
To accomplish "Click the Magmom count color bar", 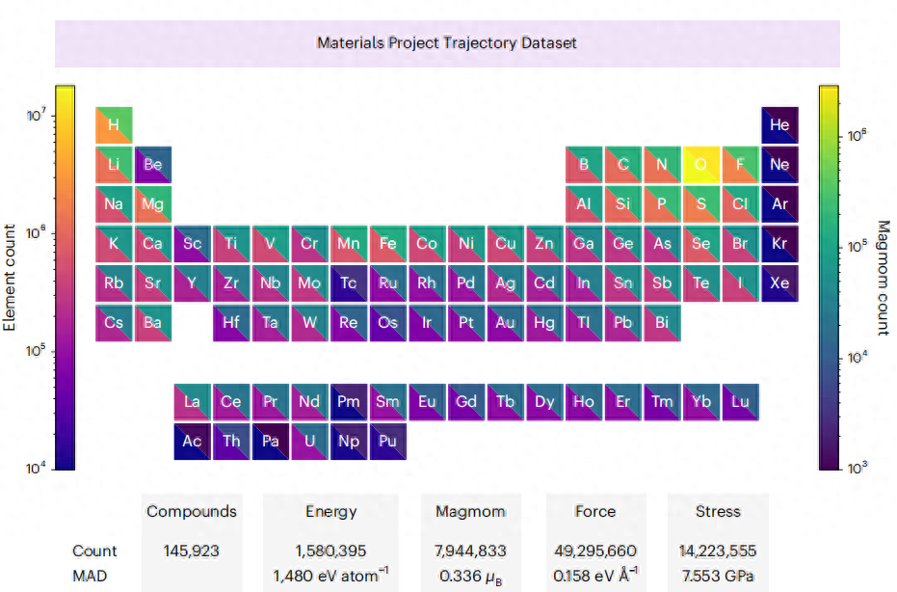I will 829,278.
